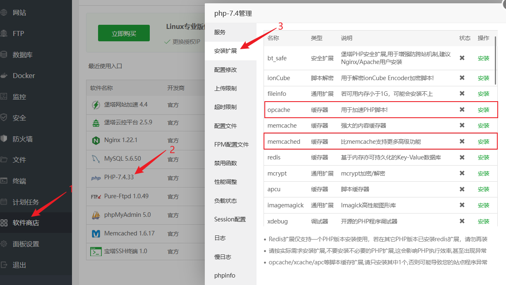Screen dimensions: 506x285
Task: Install the xdebug extension
Action: click(x=483, y=221)
